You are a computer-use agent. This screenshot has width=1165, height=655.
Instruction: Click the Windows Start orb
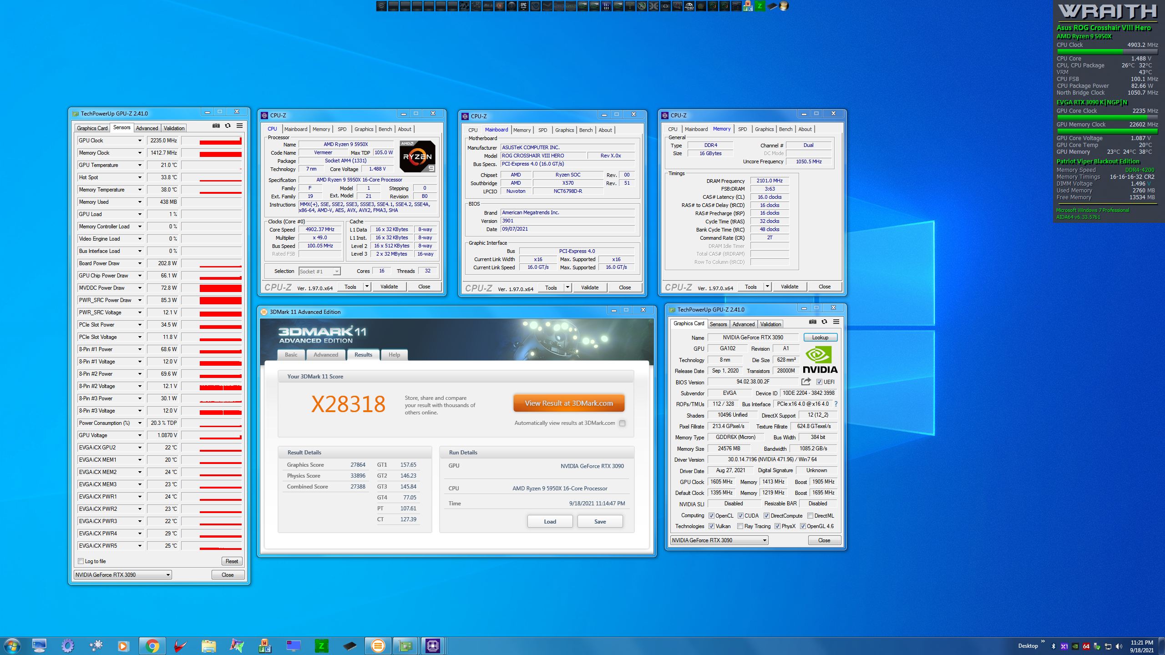click(12, 645)
